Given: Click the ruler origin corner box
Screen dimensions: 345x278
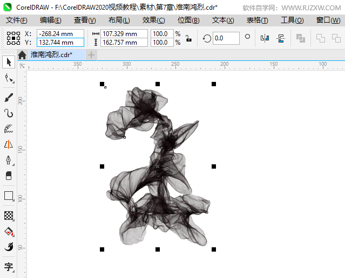Looking at the screenshot, I should coord(22,66).
